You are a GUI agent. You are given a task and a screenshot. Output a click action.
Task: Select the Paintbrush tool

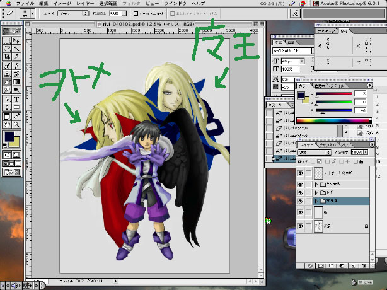click(16, 66)
